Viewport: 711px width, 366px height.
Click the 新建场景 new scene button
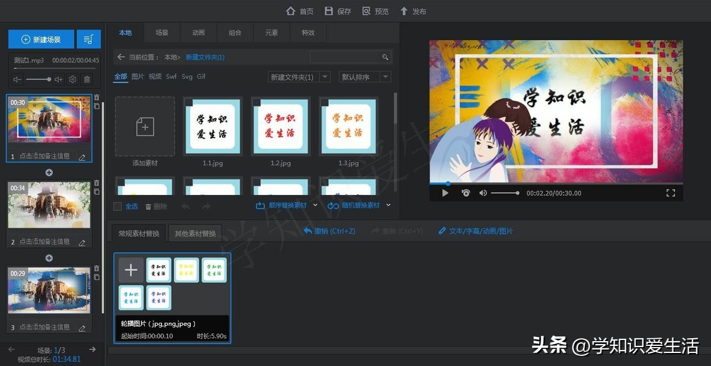coord(41,38)
